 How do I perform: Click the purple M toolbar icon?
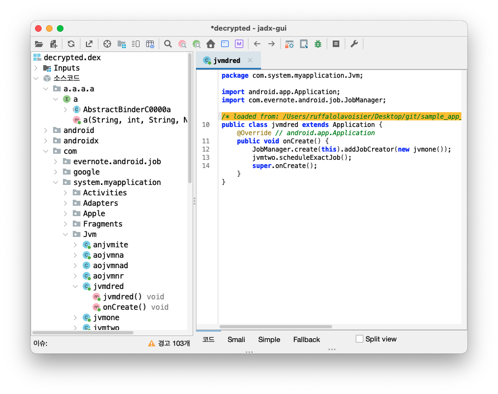[239, 44]
